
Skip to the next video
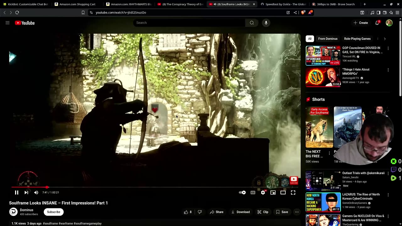click(x=26, y=192)
